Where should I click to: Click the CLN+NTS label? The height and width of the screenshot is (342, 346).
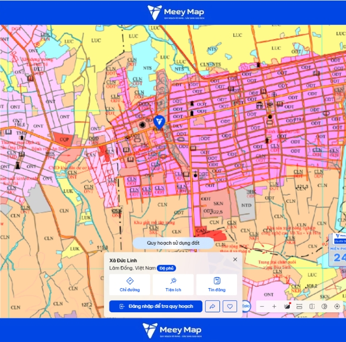point(210,64)
